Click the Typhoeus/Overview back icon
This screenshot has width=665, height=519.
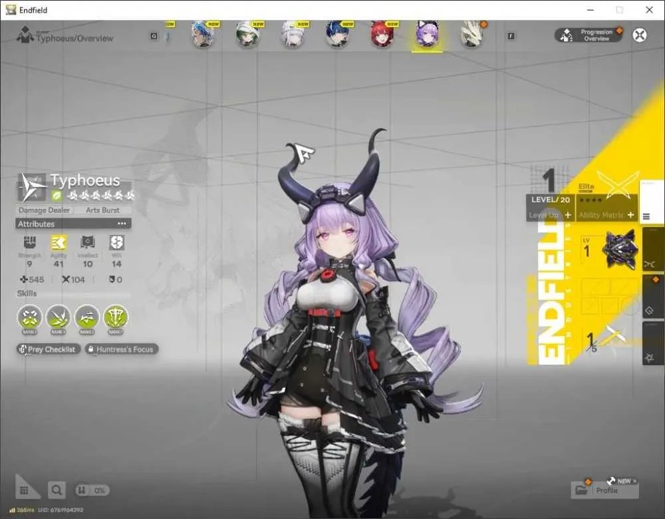pos(25,35)
